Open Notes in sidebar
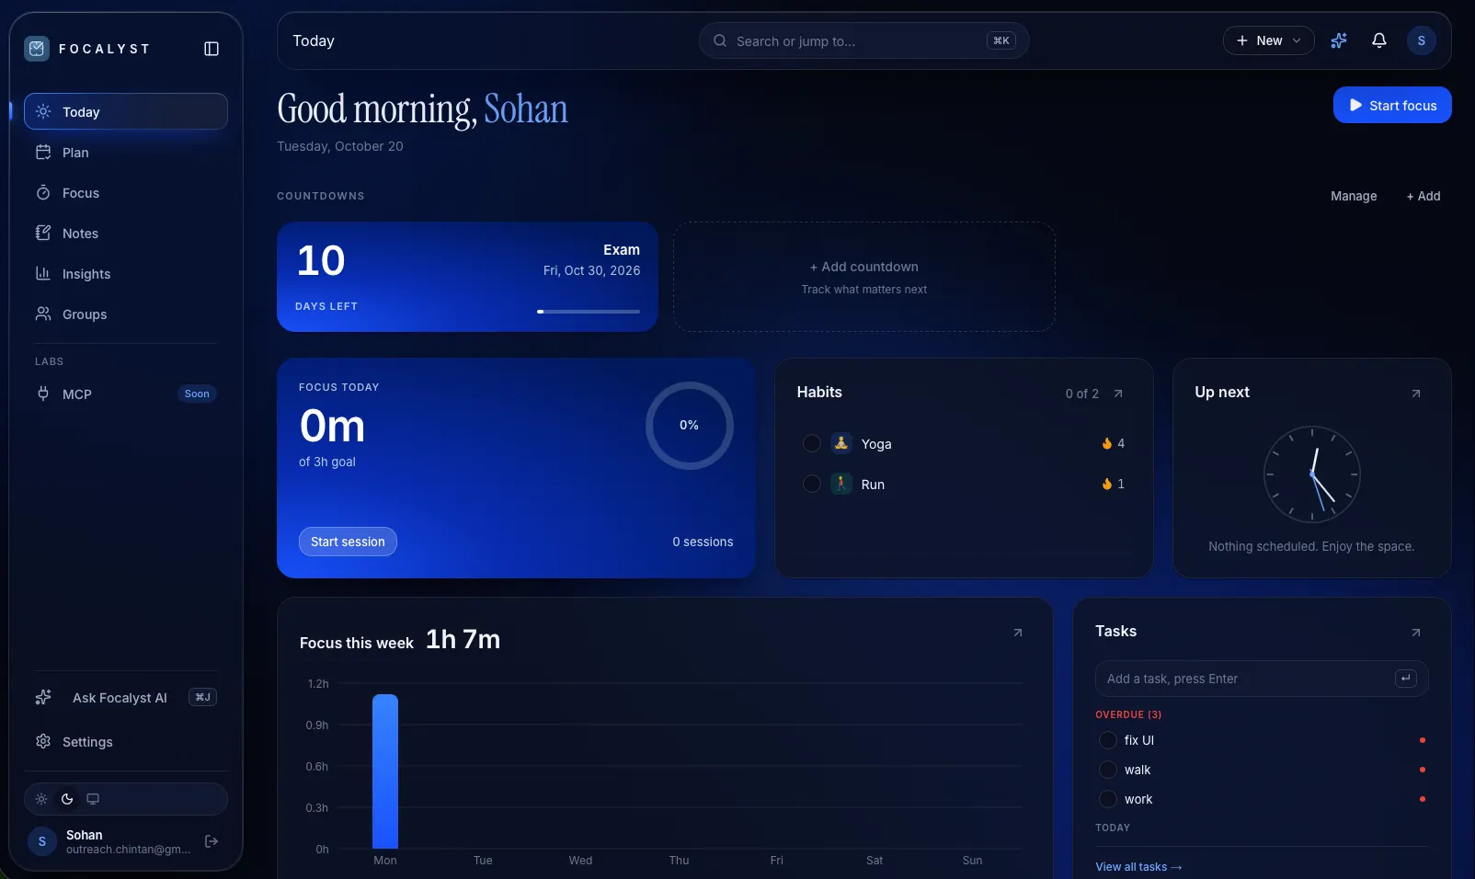Image resolution: width=1475 pixels, height=879 pixels. point(126,234)
